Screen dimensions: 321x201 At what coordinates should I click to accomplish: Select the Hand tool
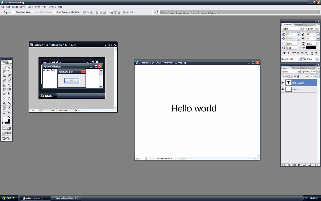(4, 112)
